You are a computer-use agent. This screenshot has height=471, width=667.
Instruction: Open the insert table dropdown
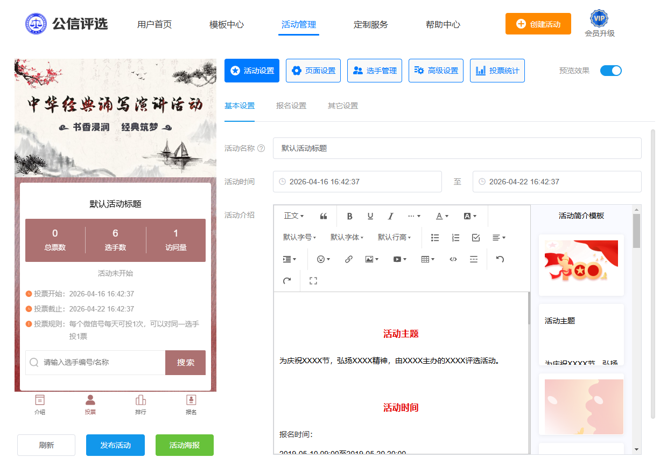pos(428,259)
